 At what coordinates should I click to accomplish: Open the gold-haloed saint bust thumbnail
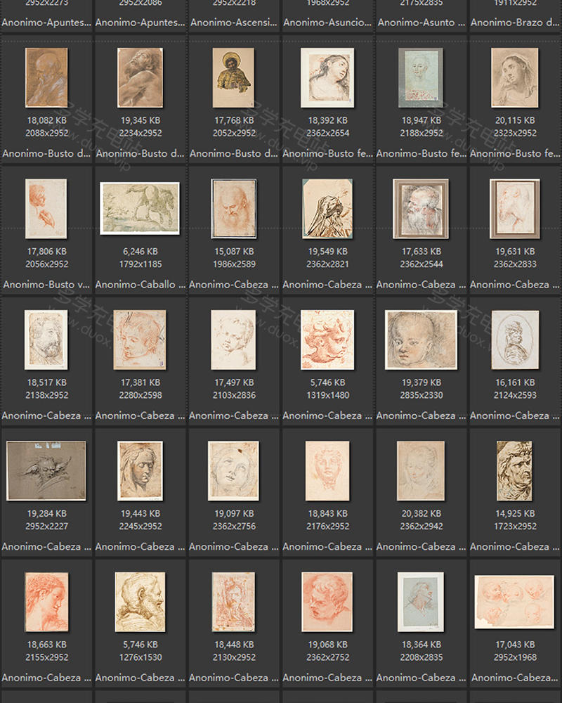[233, 77]
